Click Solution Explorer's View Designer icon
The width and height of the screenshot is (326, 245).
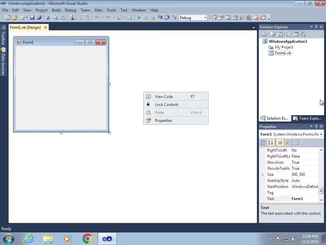click(296, 34)
